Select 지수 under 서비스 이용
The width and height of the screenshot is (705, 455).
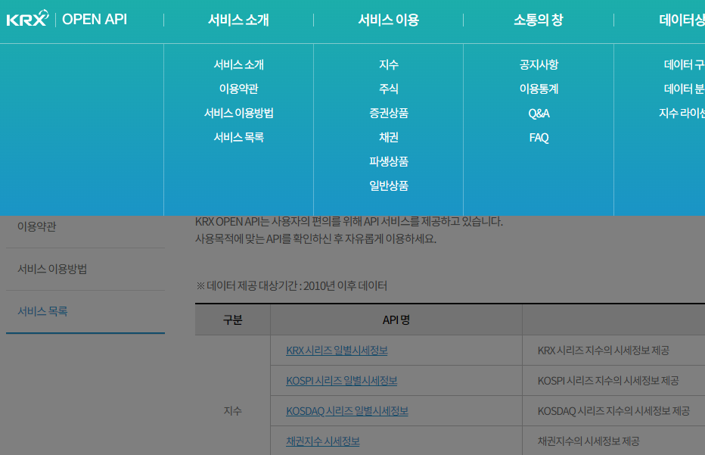(389, 64)
